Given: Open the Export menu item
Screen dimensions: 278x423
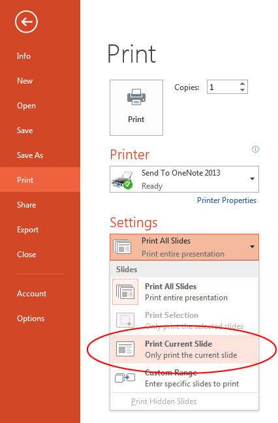Looking at the screenshot, I should click(27, 230).
